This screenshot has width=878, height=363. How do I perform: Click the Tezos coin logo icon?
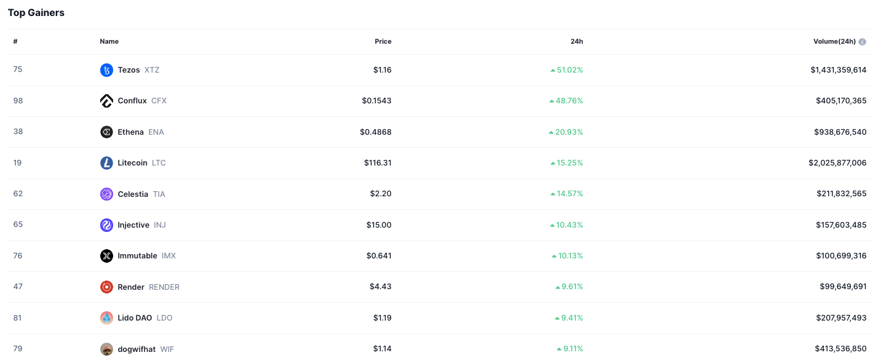(x=106, y=70)
